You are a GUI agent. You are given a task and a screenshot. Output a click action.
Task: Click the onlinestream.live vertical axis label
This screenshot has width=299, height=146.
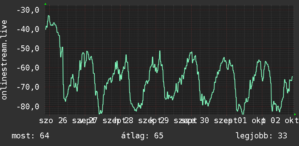tap(4, 60)
